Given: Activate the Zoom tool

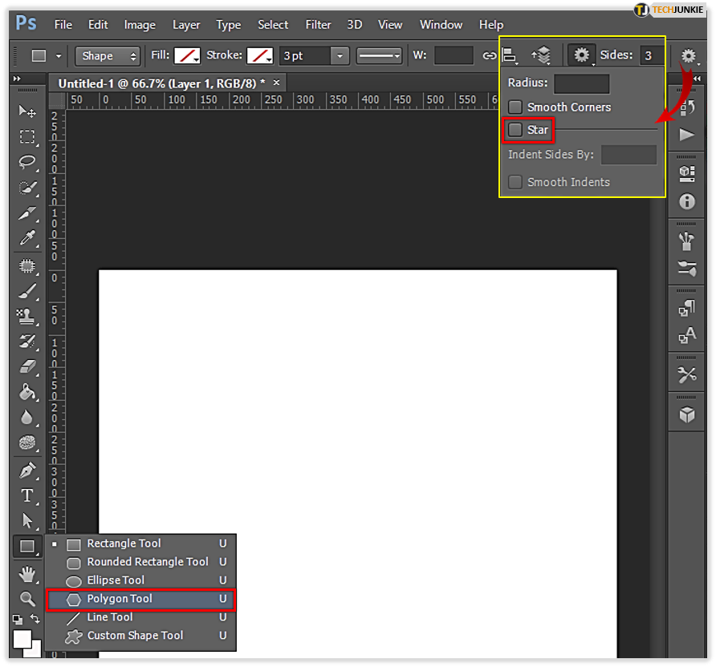Looking at the screenshot, I should coord(27,599).
